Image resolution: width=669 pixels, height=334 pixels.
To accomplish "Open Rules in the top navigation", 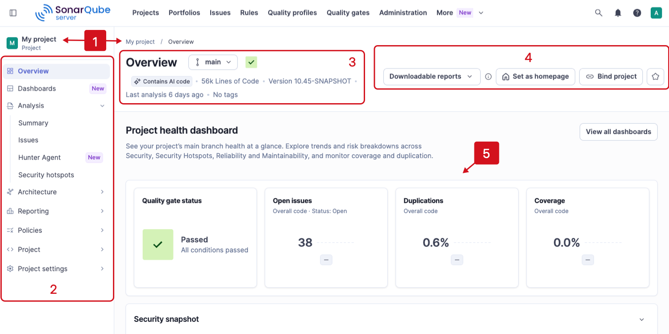I will pyautogui.click(x=249, y=13).
